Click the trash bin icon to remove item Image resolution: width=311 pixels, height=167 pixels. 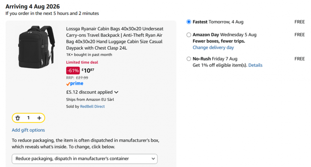[18, 118]
